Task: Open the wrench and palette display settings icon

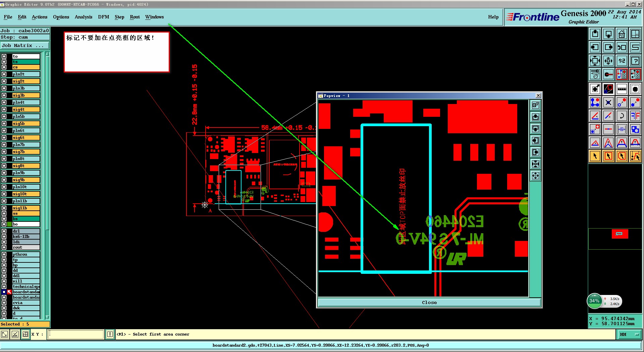Action: [595, 74]
